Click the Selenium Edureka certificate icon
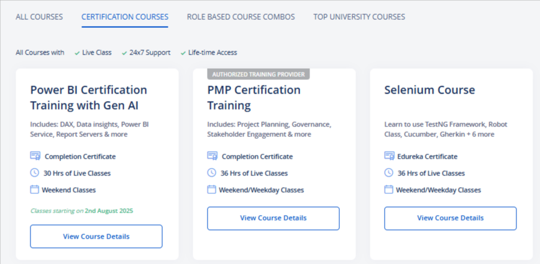540x264 pixels. [x=389, y=156]
